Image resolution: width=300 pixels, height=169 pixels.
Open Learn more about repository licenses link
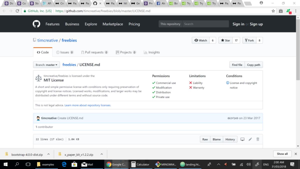(x=88, y=105)
